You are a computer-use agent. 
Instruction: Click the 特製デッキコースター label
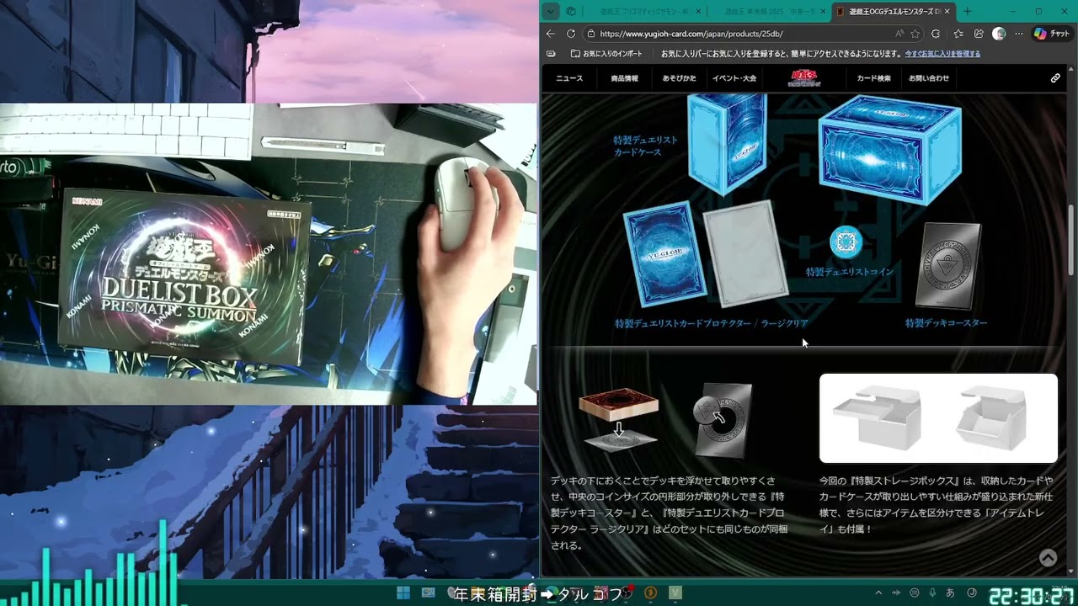click(946, 323)
